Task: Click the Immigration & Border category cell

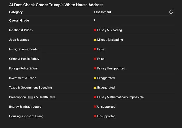Action: point(24,49)
